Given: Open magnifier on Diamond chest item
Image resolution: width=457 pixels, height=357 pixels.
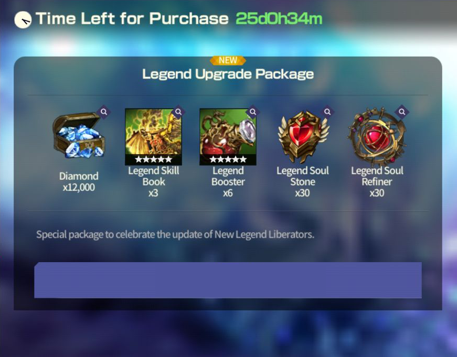Looking at the screenshot, I should click(104, 112).
